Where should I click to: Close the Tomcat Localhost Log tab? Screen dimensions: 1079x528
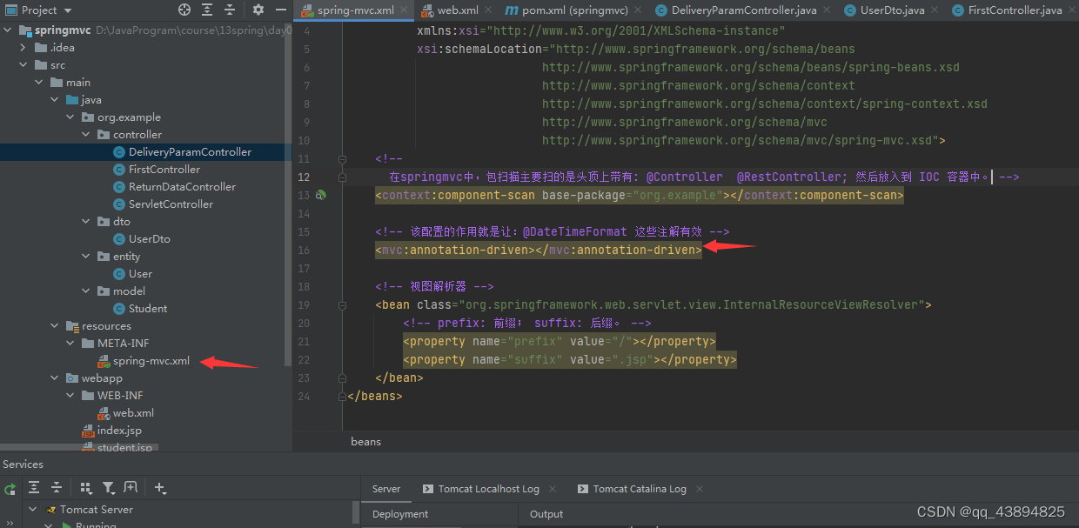[x=554, y=490]
